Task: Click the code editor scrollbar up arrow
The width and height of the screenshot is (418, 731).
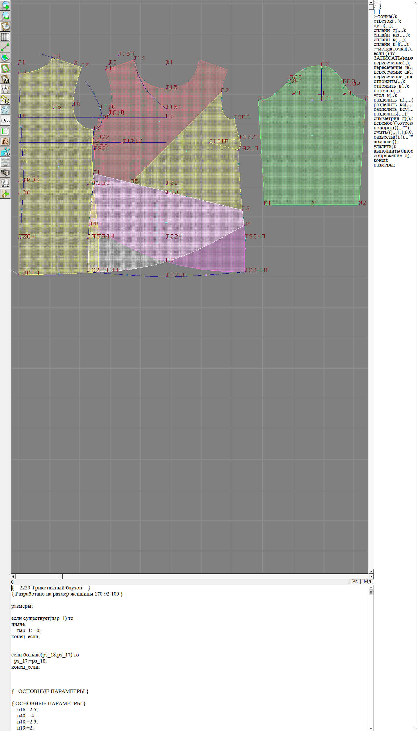Action: tap(371, 587)
